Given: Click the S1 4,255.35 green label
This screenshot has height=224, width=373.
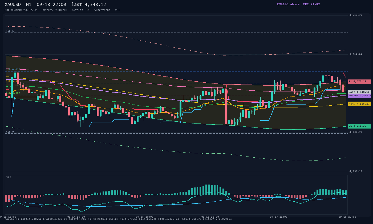Looking at the screenshot, I should (x=359, y=126).
